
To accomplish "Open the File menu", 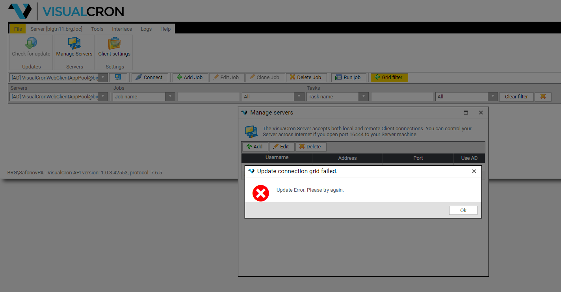I will coord(18,29).
